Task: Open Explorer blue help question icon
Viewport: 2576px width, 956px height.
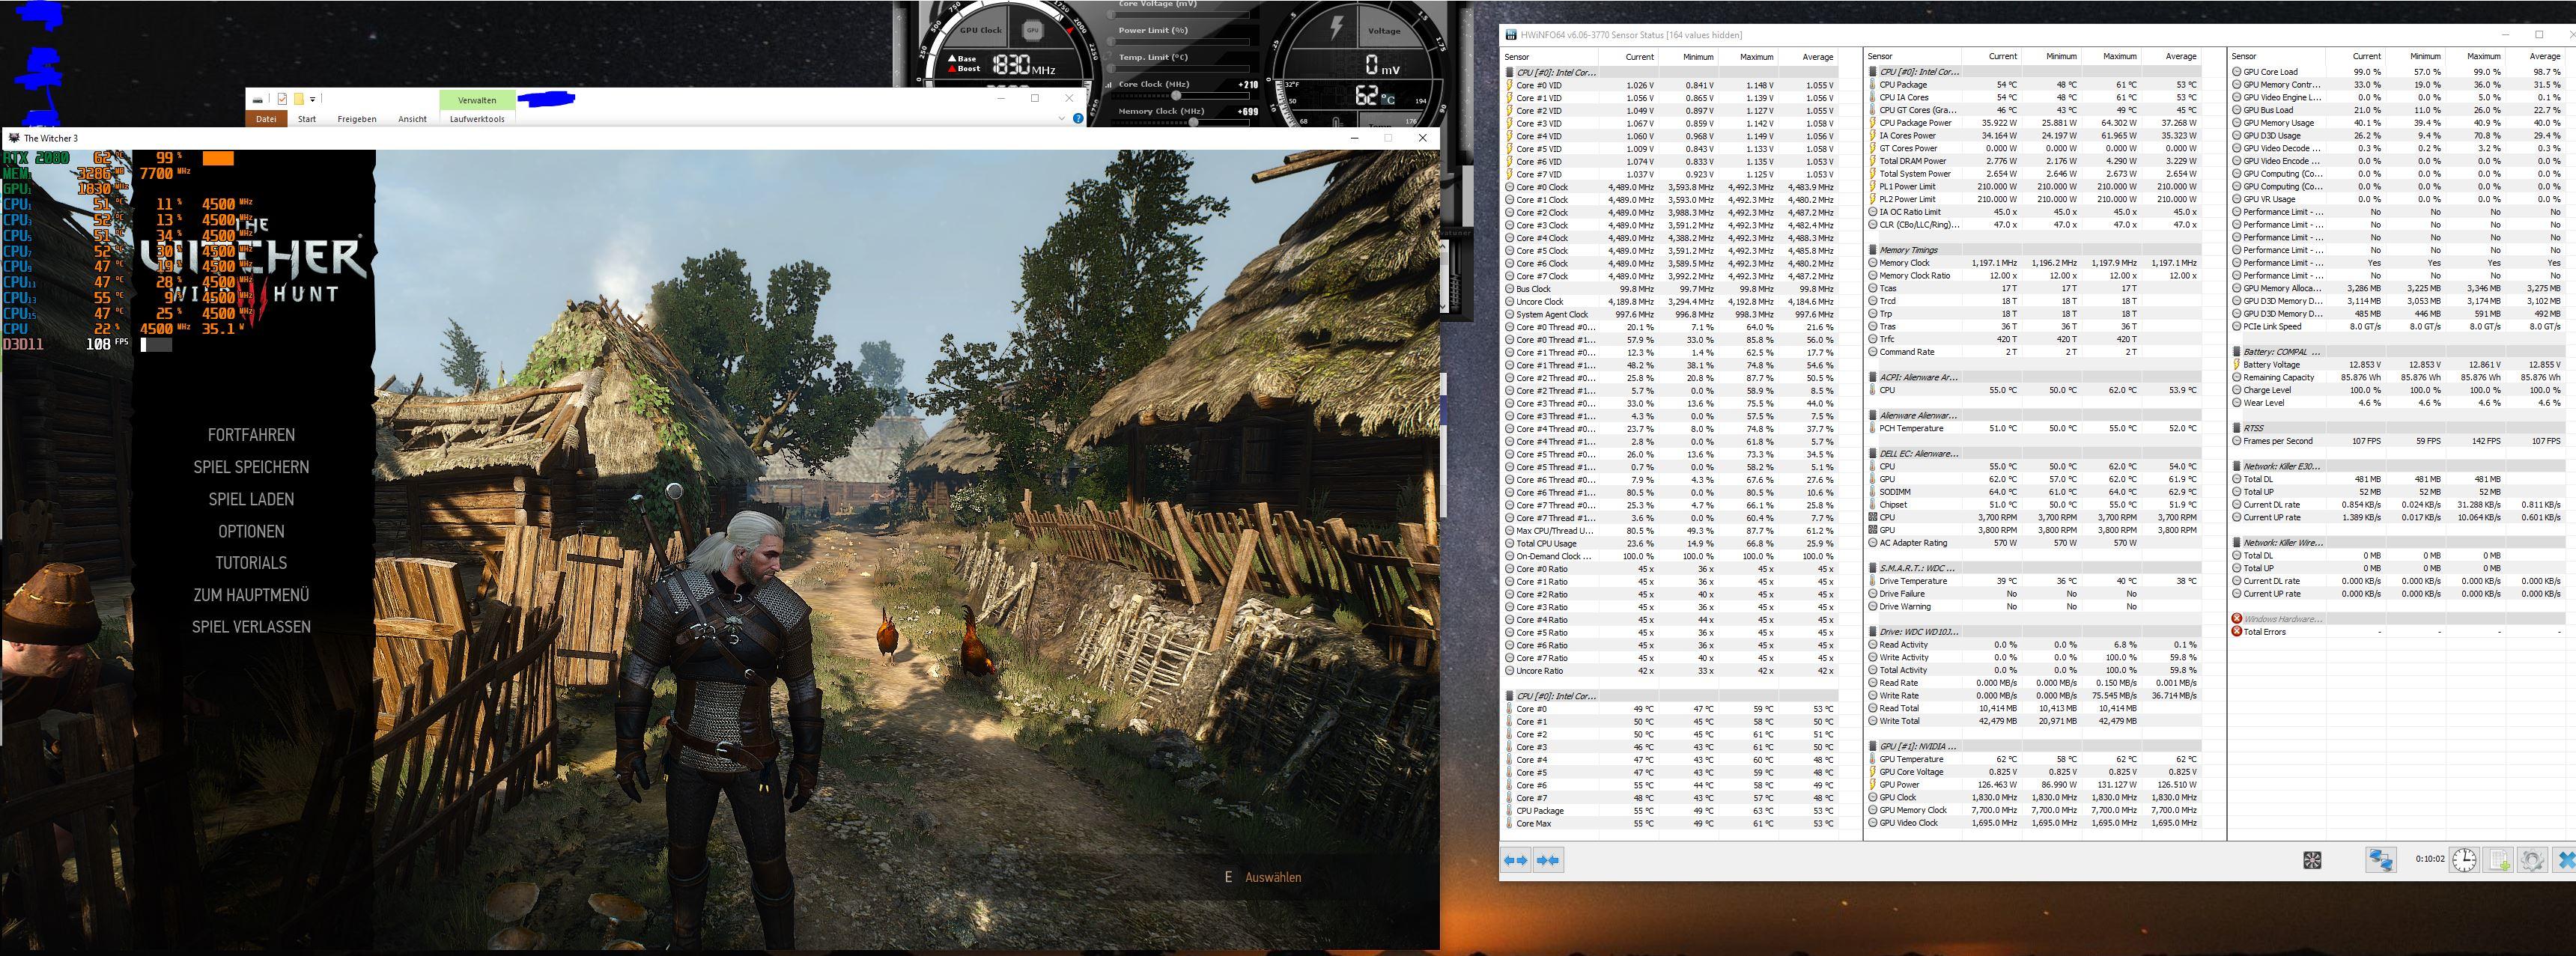Action: pos(1078,118)
